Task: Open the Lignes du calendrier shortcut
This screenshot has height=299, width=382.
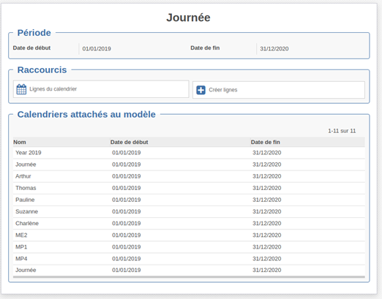Action: pyautogui.click(x=101, y=89)
